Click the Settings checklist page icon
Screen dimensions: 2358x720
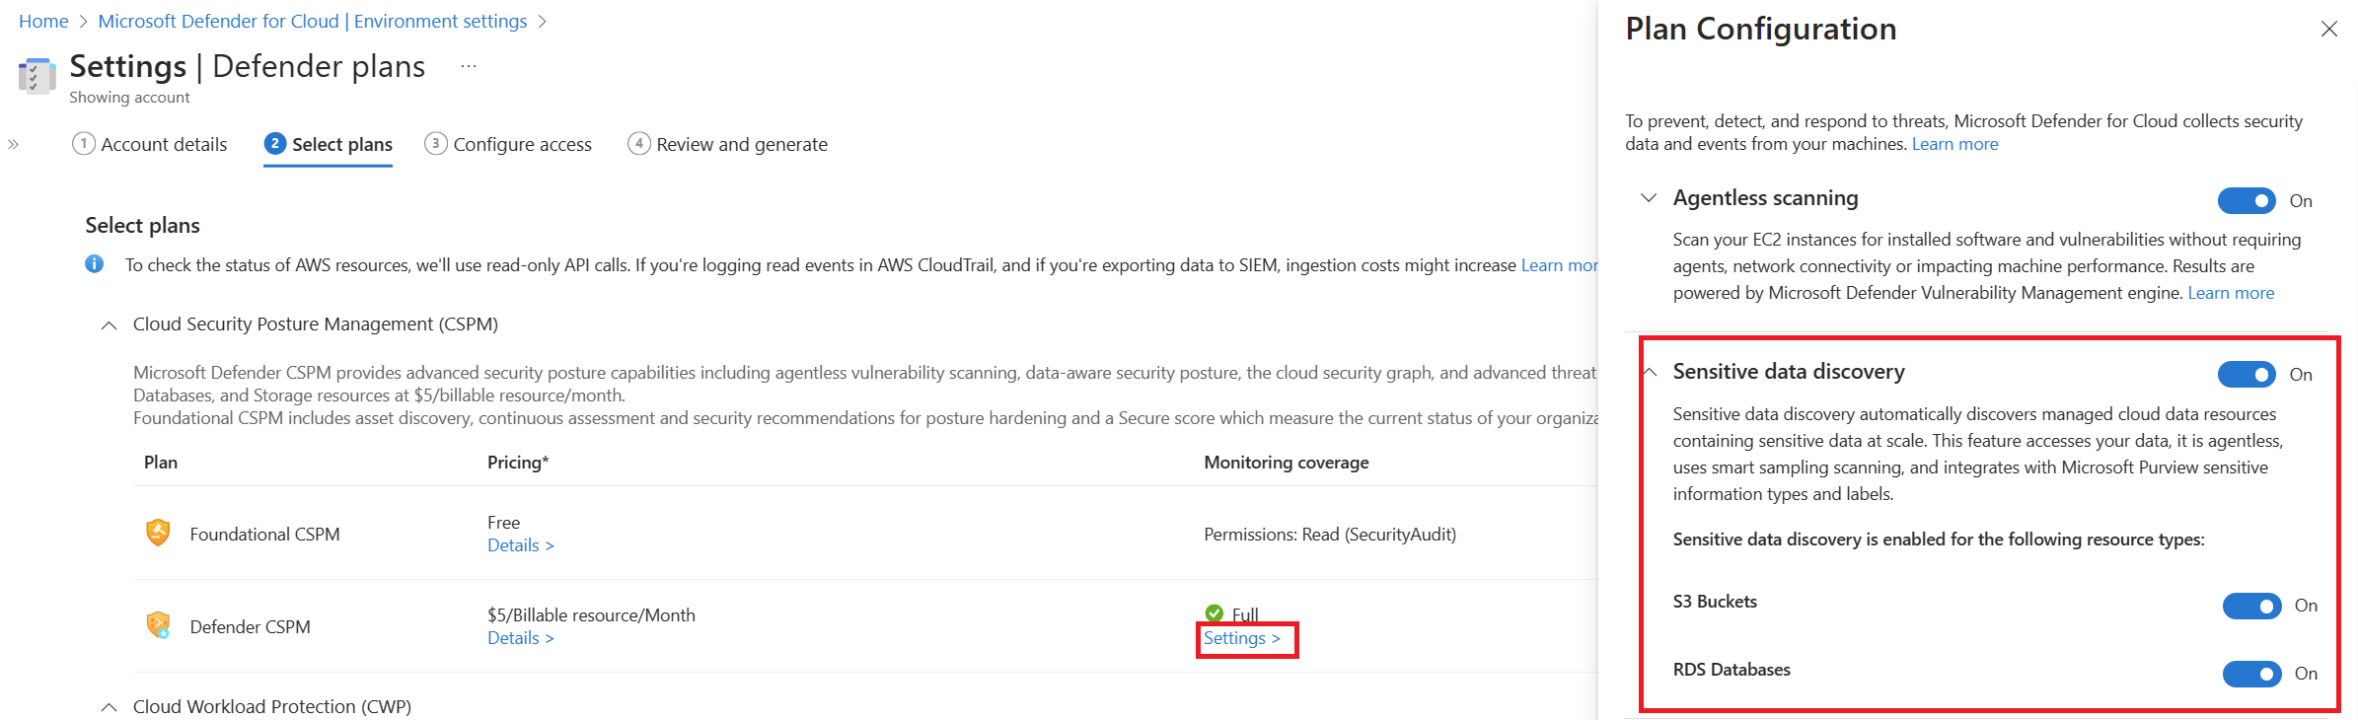click(x=37, y=76)
